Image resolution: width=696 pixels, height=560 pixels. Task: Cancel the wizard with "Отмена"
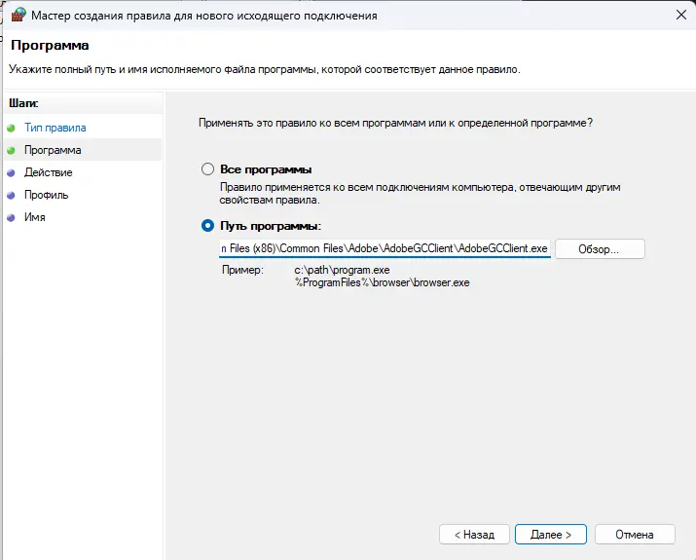click(635, 535)
